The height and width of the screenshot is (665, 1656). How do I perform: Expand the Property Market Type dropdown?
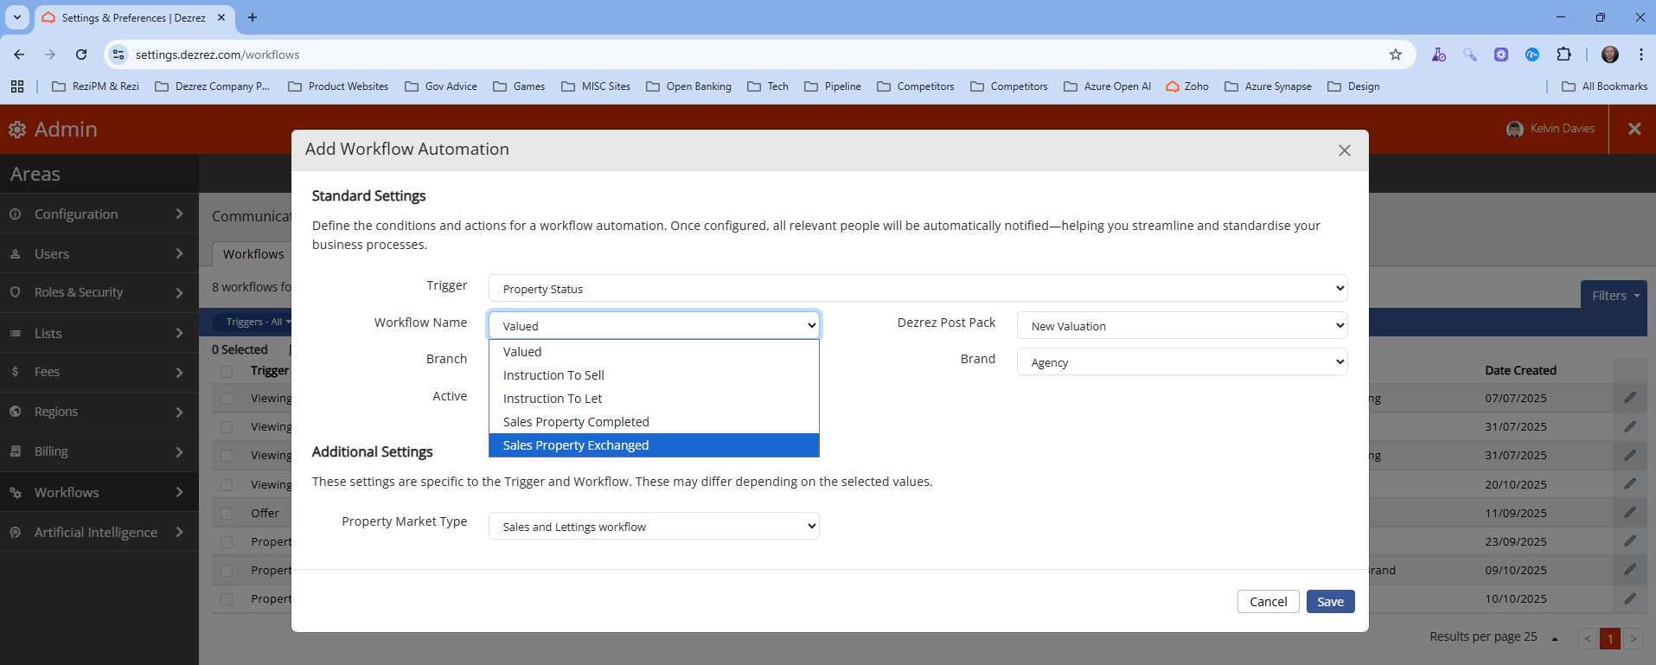[x=654, y=527]
